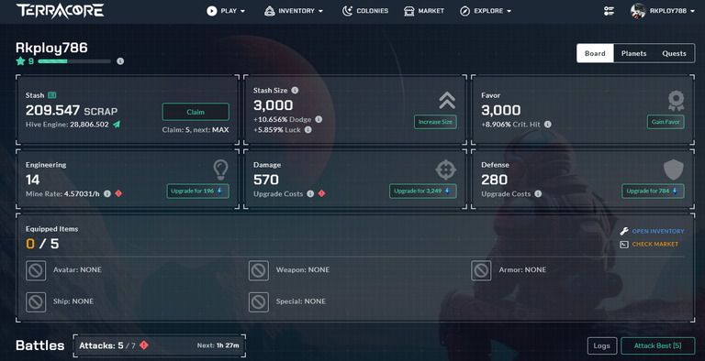Click the empty Ship slot icon
Image resolution: width=705 pixels, height=361 pixels.
[x=36, y=302]
